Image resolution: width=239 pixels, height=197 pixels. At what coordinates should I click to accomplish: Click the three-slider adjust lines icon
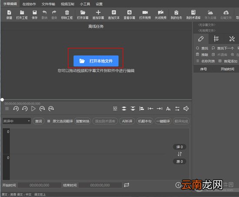pos(115,108)
